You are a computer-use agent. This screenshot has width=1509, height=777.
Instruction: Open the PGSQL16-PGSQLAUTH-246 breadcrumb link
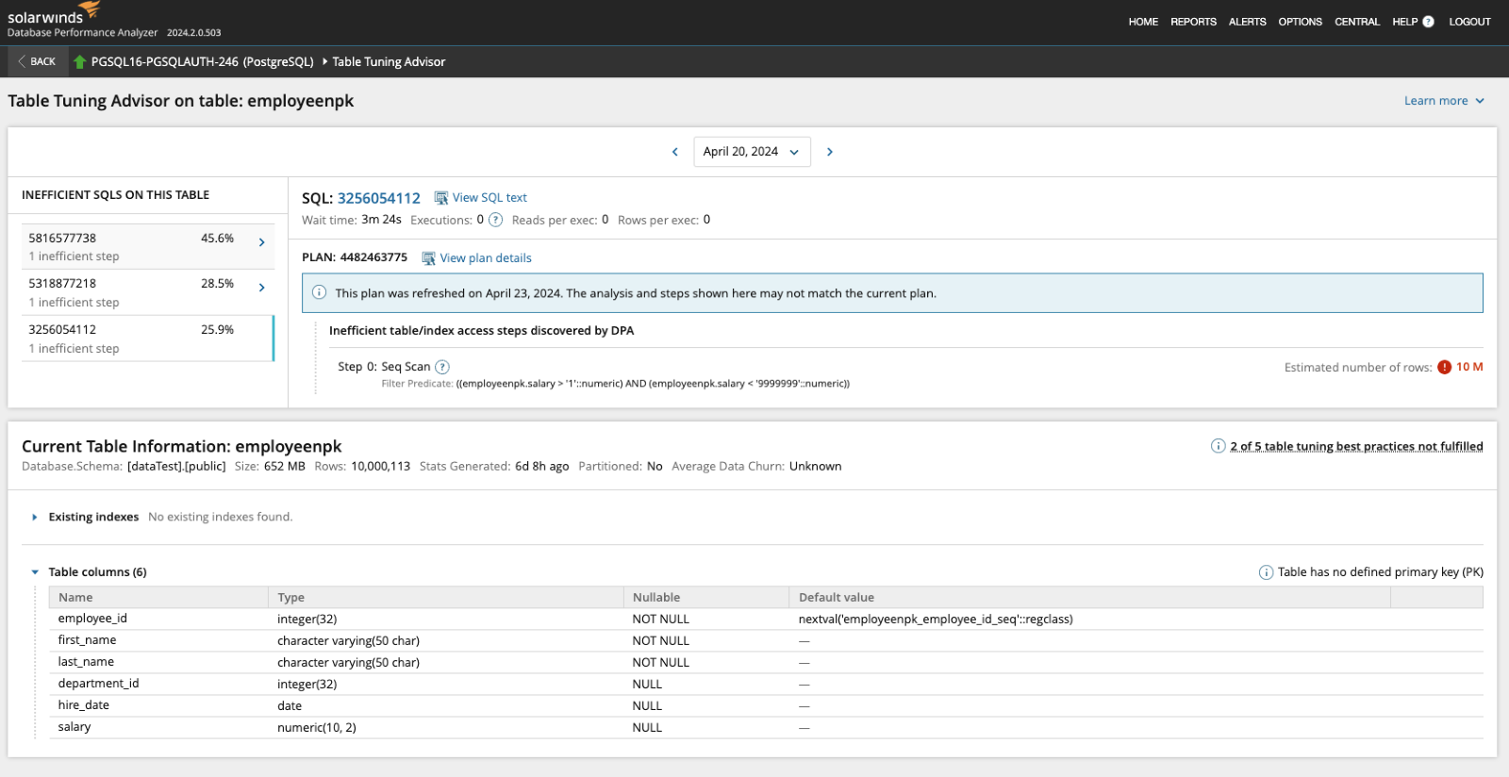[x=202, y=62]
